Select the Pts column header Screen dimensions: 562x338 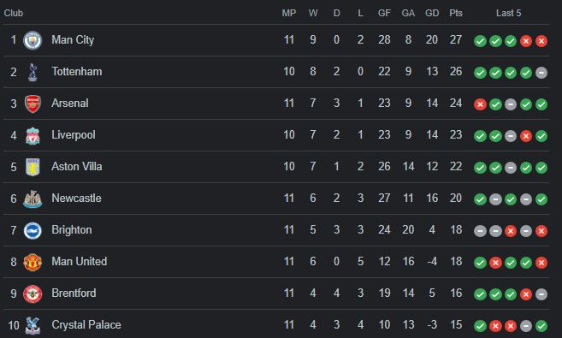pos(456,13)
